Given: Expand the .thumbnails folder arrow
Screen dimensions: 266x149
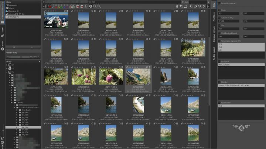Looking at the screenshot, I should (17, 110).
